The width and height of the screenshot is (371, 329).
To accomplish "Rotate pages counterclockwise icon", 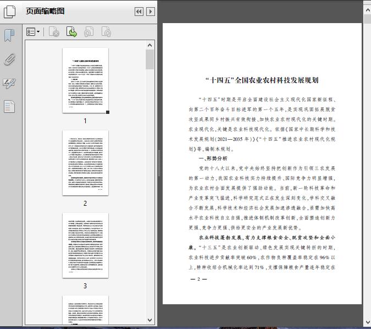I will (x=88, y=32).
